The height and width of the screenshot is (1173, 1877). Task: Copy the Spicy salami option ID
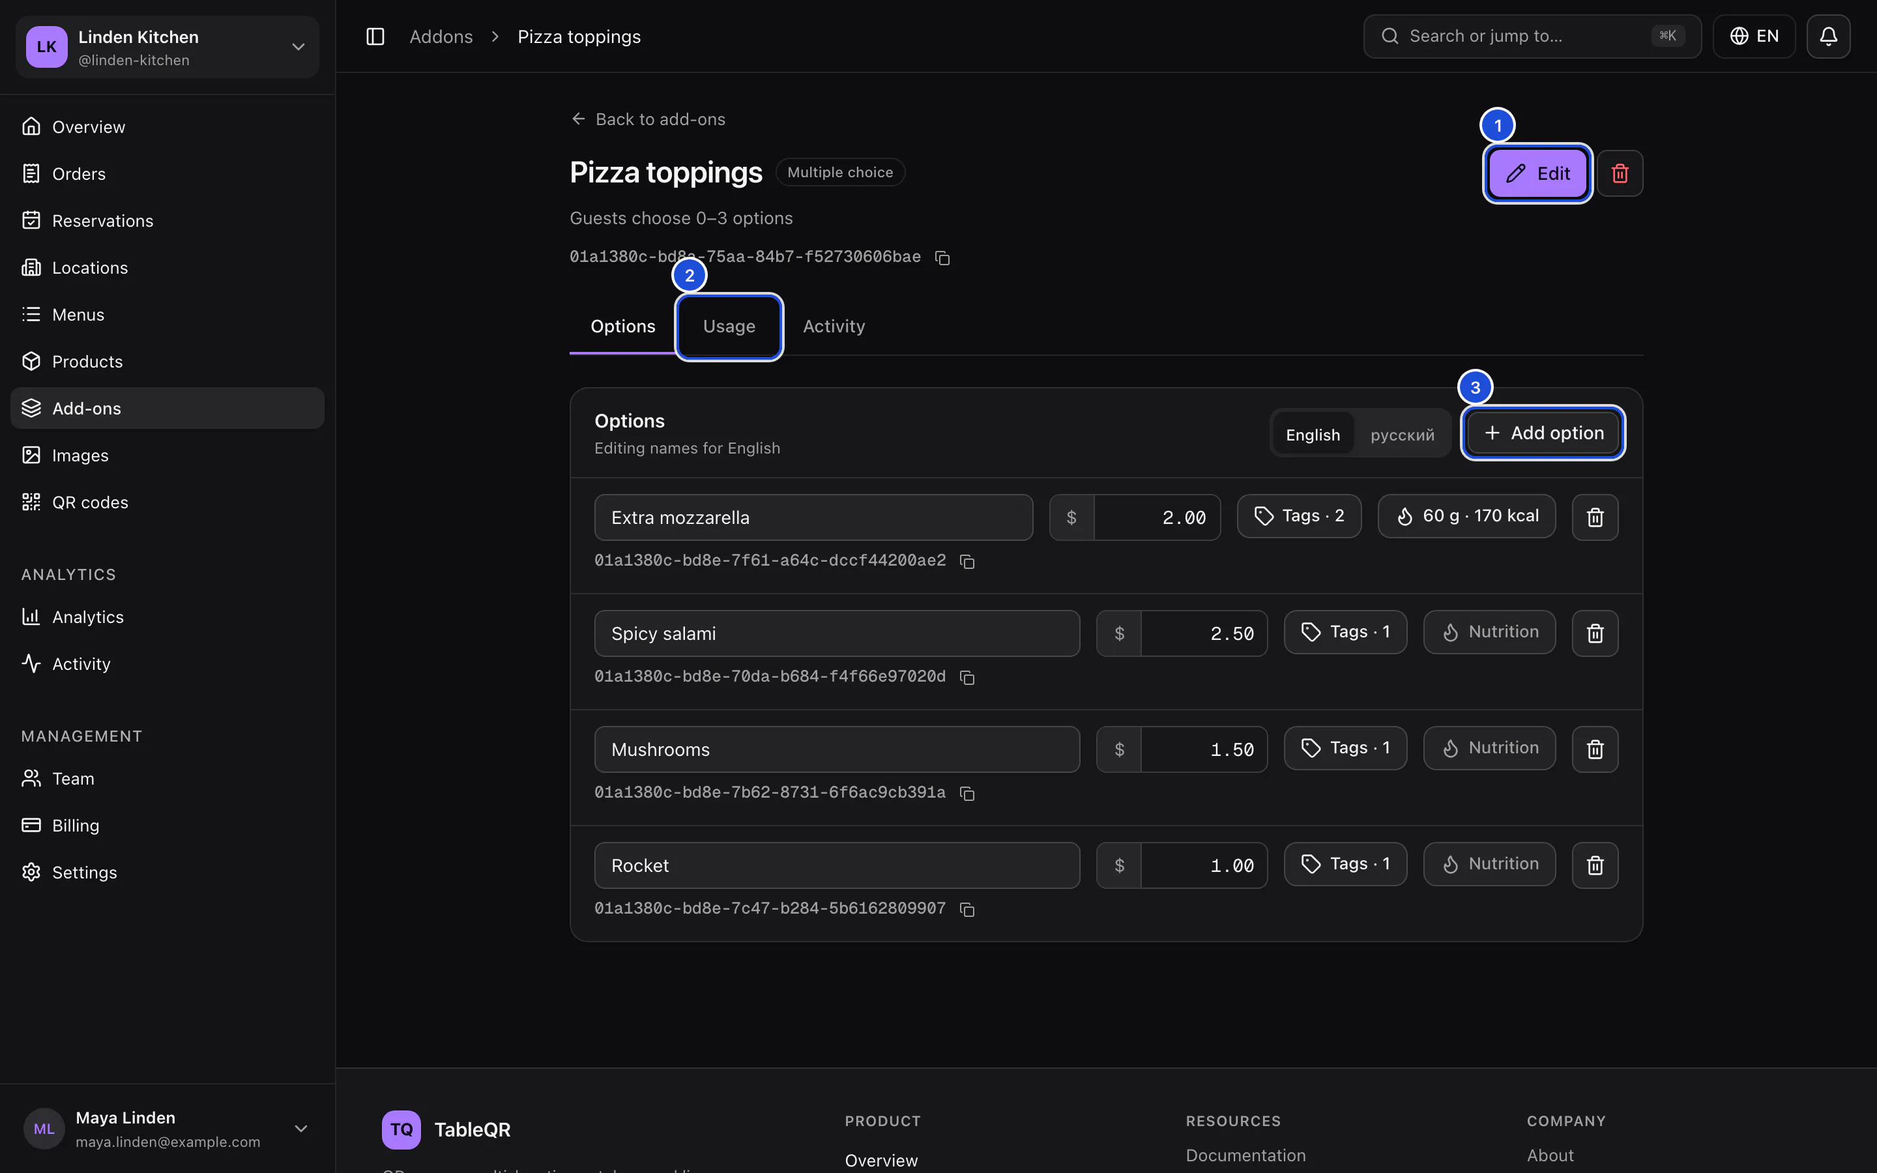point(967,677)
